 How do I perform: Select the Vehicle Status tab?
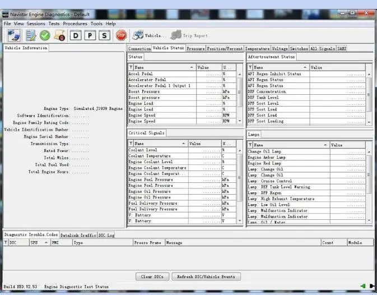(168, 48)
